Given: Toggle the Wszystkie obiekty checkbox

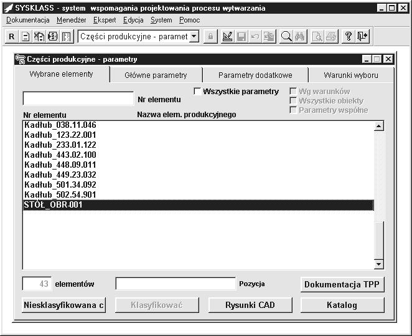Looking at the screenshot, I should [293, 100].
